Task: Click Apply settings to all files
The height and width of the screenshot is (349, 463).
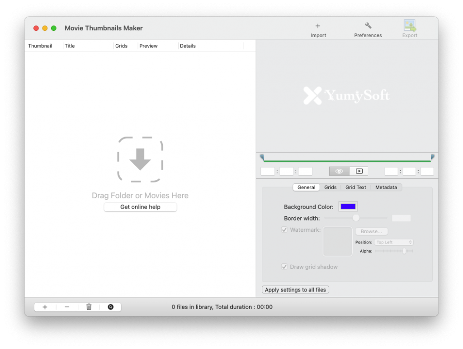Action: [295, 290]
